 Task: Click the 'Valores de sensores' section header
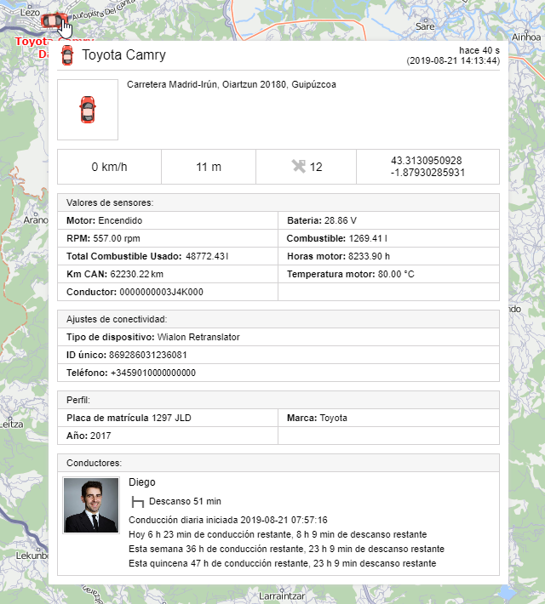click(278, 202)
